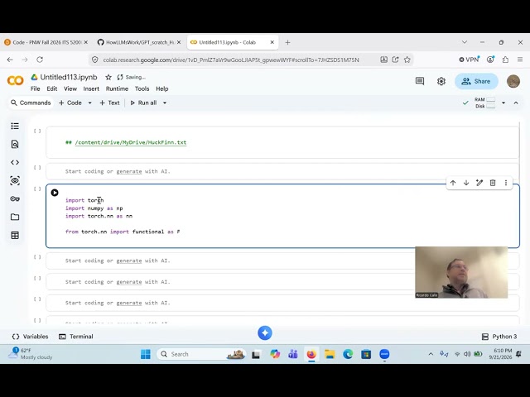Open the Runtime menu
This screenshot has width=530, height=397.
click(117, 88)
